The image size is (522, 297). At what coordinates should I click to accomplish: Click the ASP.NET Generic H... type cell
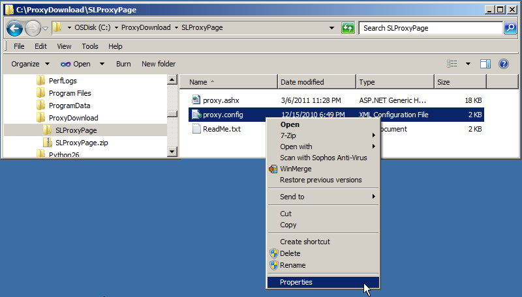pos(393,100)
